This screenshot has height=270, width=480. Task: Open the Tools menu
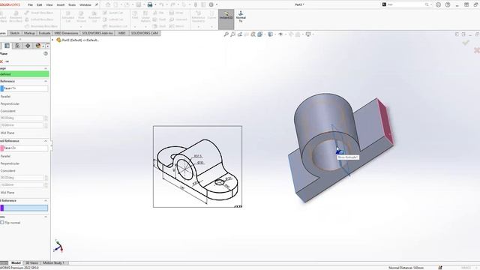click(x=72, y=5)
